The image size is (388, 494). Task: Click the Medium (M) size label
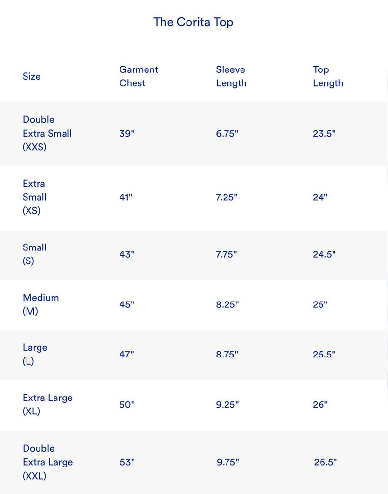[40, 304]
